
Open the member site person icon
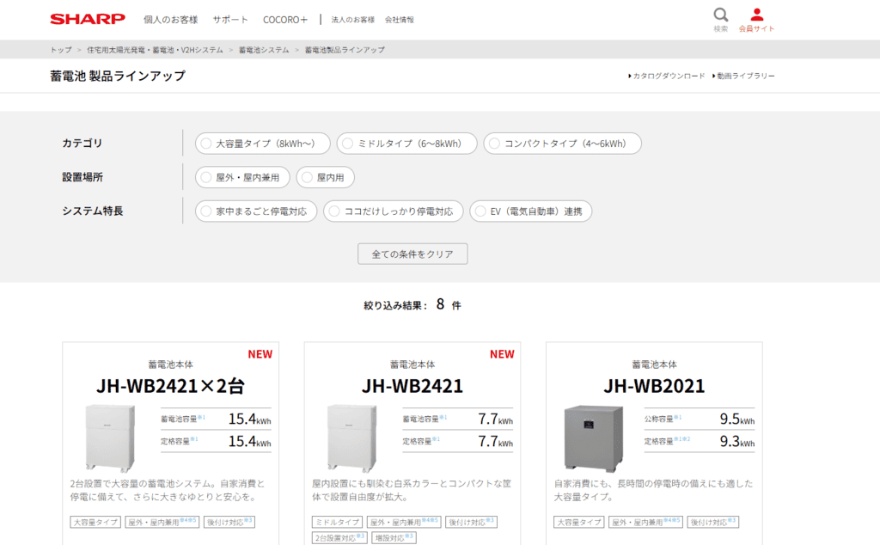(756, 15)
